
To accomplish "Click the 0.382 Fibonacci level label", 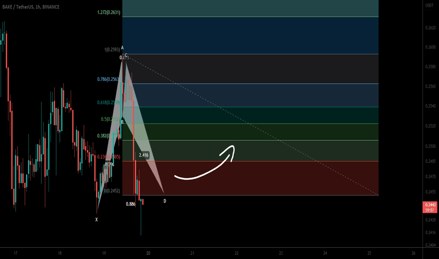I will click(x=109, y=136).
